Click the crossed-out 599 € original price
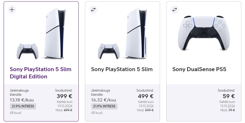This screenshot has width=245, height=123. click(149, 110)
